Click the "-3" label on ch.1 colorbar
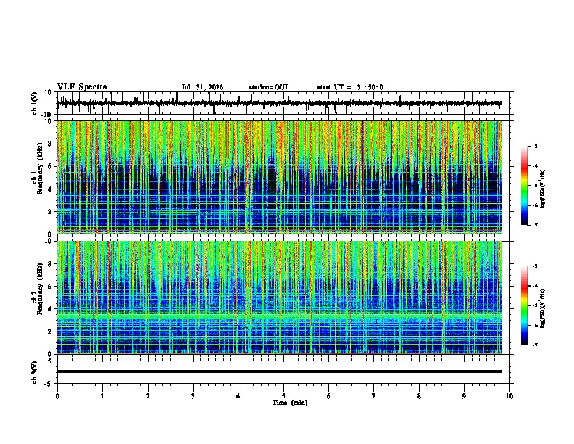The height and width of the screenshot is (444, 574). click(534, 147)
